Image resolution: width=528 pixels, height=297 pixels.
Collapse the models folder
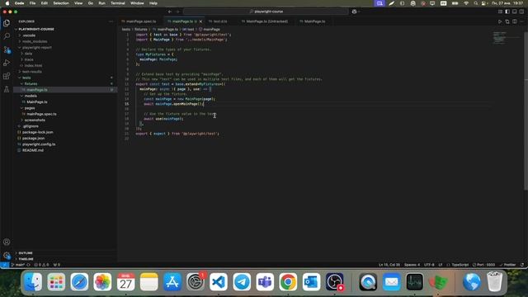[31, 96]
